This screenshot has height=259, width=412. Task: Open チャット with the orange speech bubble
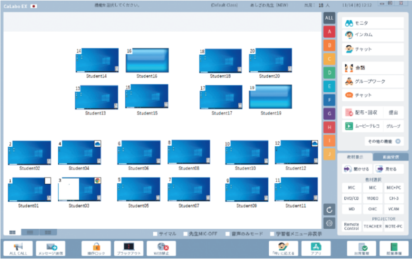point(373,95)
